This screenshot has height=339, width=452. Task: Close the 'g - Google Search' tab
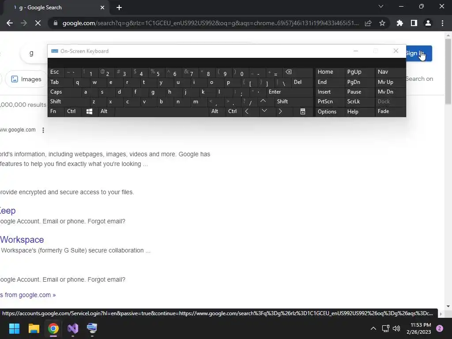pos(102,8)
